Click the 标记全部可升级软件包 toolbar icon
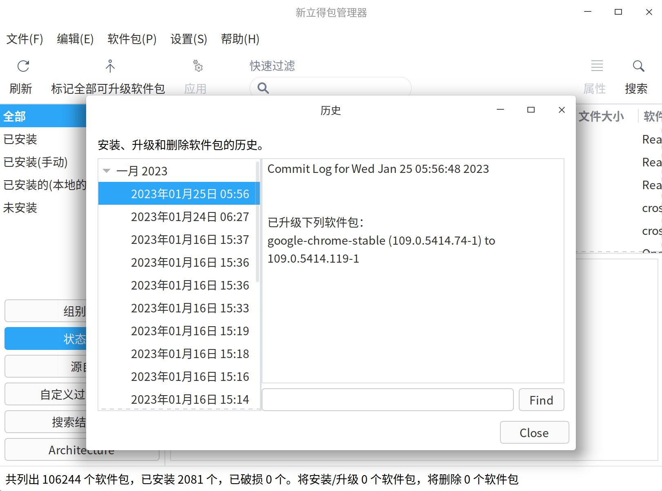This screenshot has width=662, height=491. [109, 66]
